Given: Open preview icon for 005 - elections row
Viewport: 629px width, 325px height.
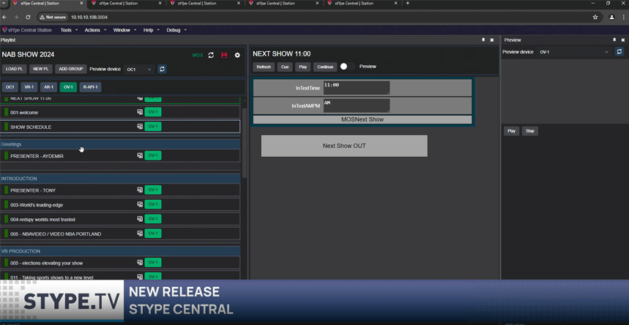Looking at the screenshot, I should [x=140, y=263].
